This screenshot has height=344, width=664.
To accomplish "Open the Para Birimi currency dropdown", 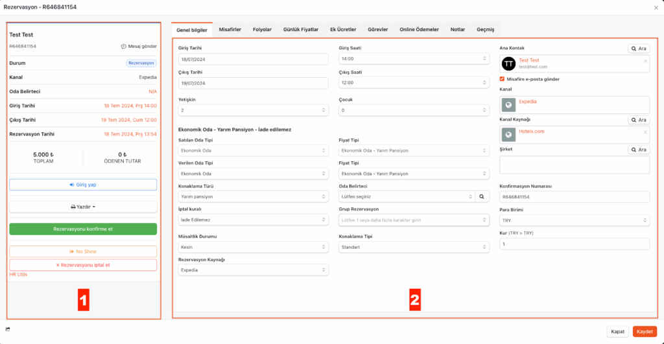I will click(x=574, y=220).
